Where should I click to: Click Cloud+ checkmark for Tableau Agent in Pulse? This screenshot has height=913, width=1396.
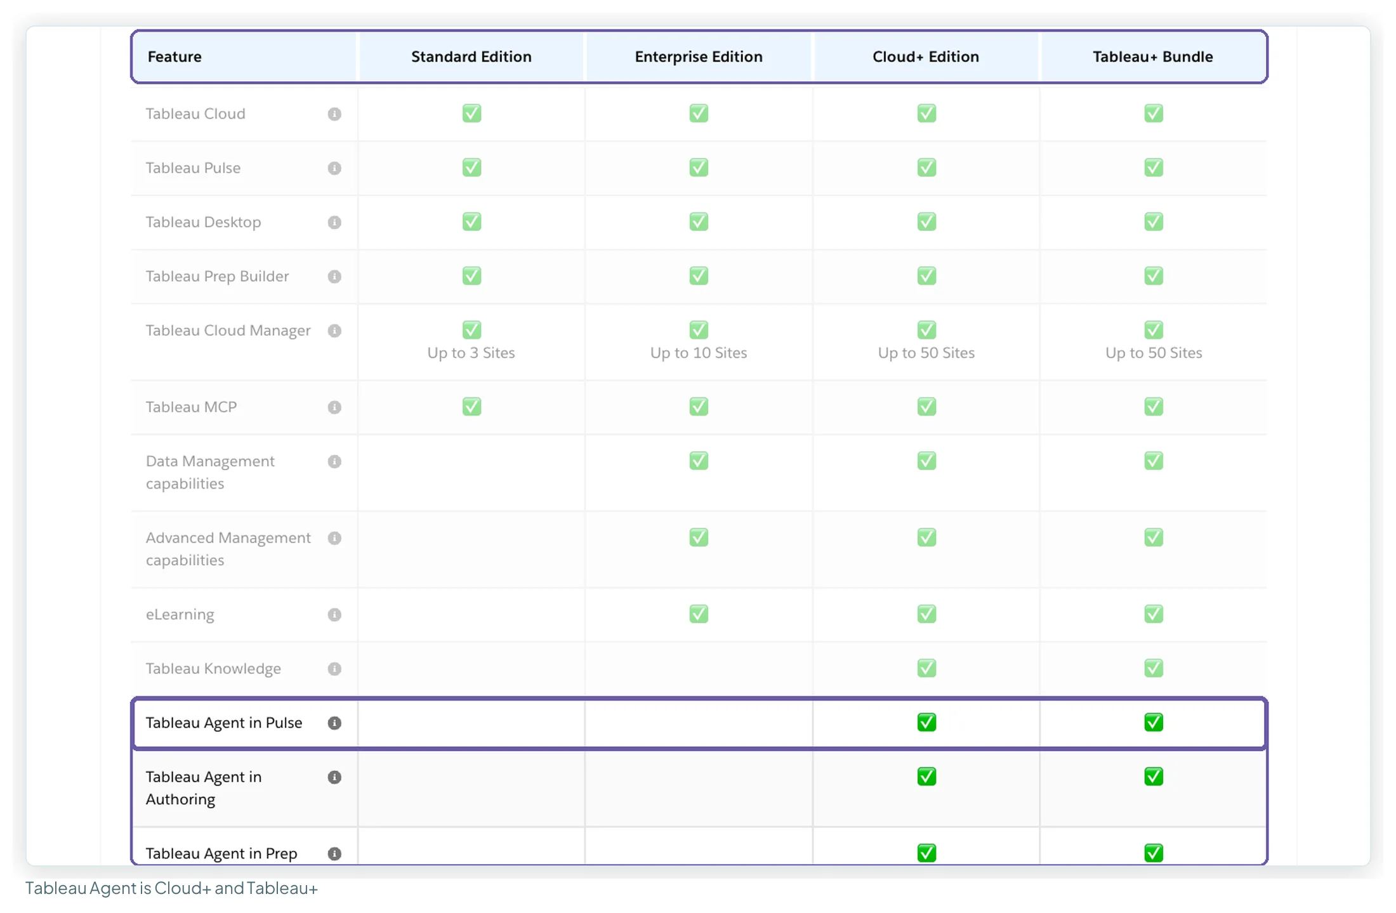(x=926, y=723)
